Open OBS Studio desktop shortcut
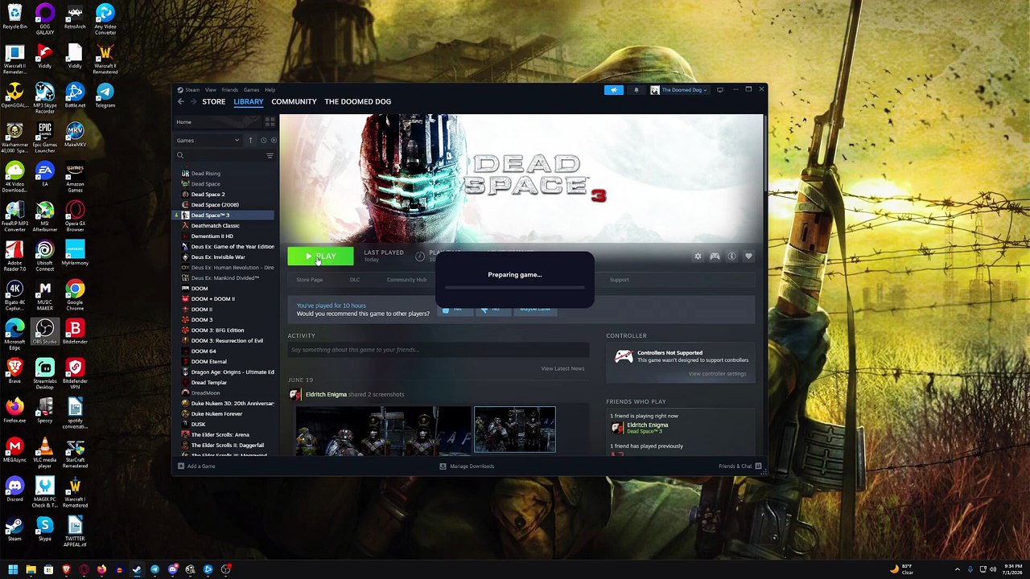This screenshot has width=1030, height=579. tap(45, 331)
